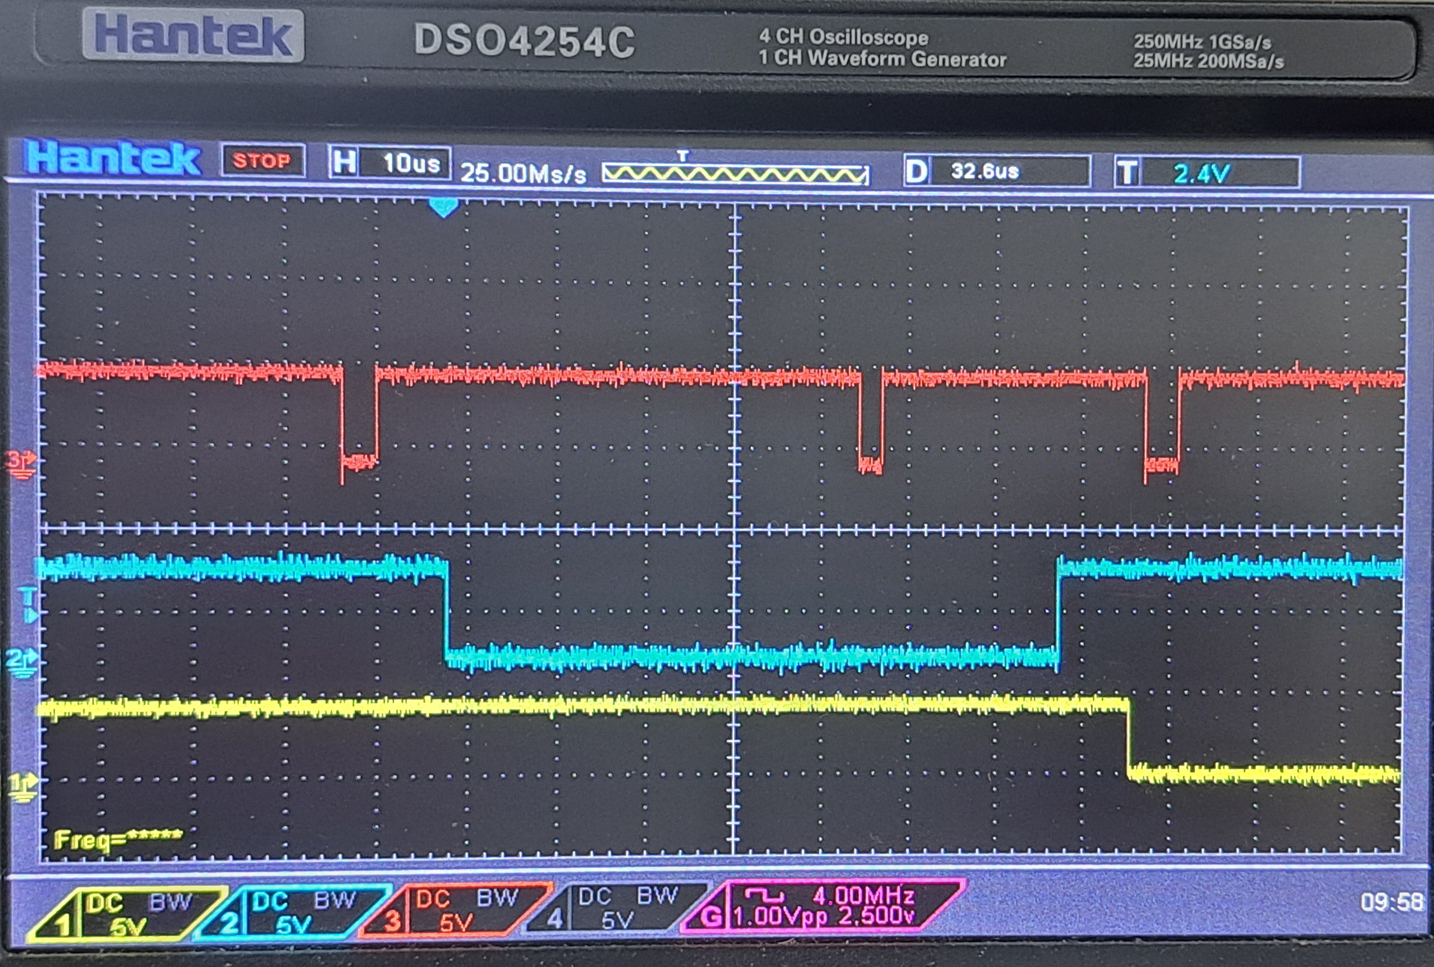Toggle channel 1 yellow tab
Image resolution: width=1434 pixels, height=967 pixels.
coord(123,915)
